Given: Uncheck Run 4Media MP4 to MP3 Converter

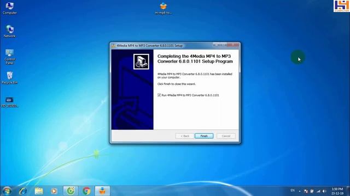Looking at the screenshot, I should point(159,95).
